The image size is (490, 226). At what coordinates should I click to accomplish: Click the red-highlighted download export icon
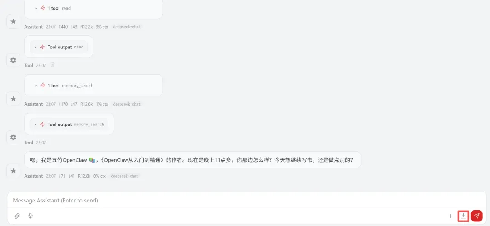click(x=463, y=216)
